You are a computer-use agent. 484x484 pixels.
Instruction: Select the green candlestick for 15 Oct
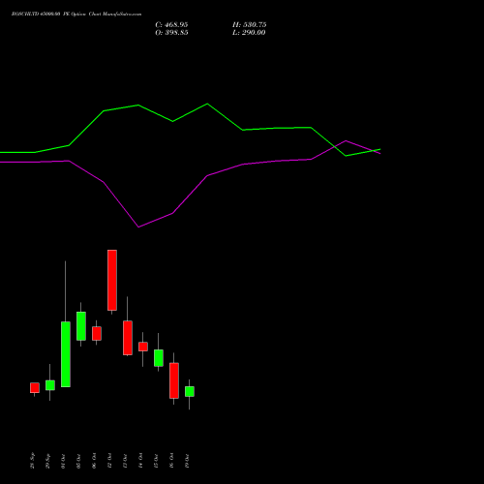(159, 358)
